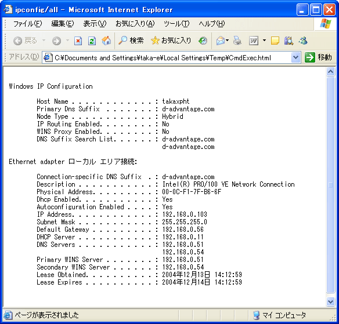Click the 検索 search button

[131, 41]
